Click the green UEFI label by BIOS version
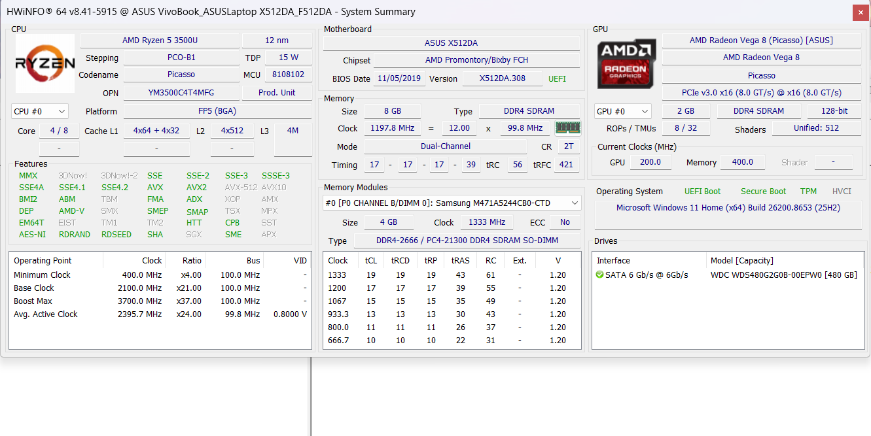This screenshot has width=871, height=436. pos(557,79)
